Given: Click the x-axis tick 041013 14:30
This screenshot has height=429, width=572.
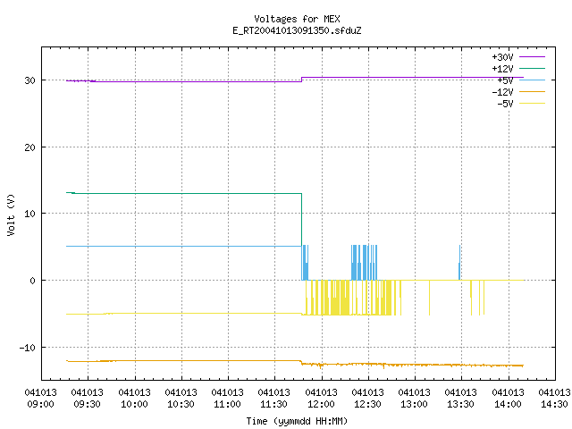Looking at the screenshot, I should point(554,399).
